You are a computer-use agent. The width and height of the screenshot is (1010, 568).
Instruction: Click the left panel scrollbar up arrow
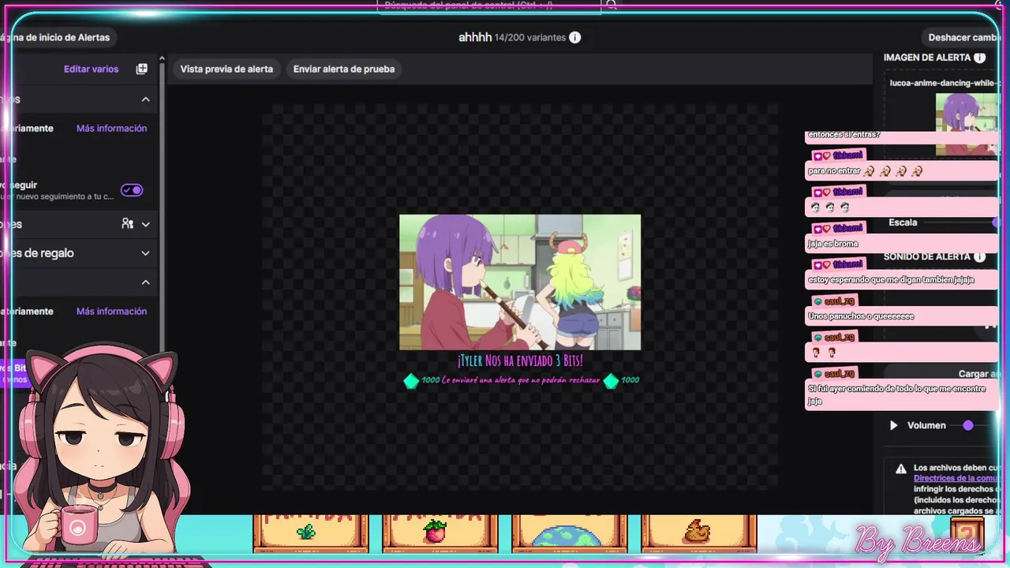click(163, 58)
